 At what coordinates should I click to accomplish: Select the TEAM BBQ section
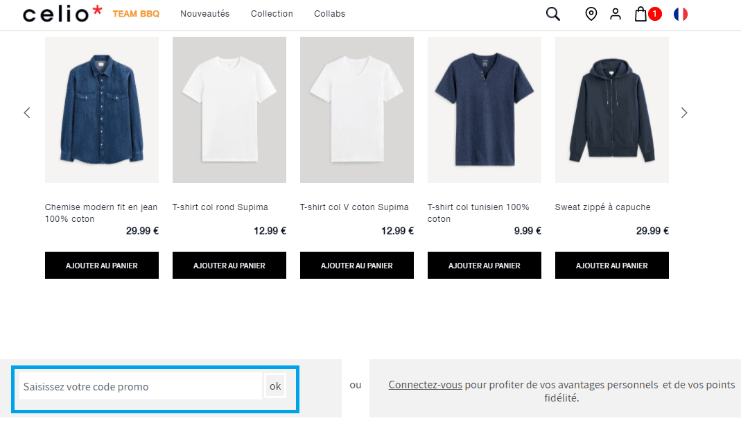click(136, 13)
